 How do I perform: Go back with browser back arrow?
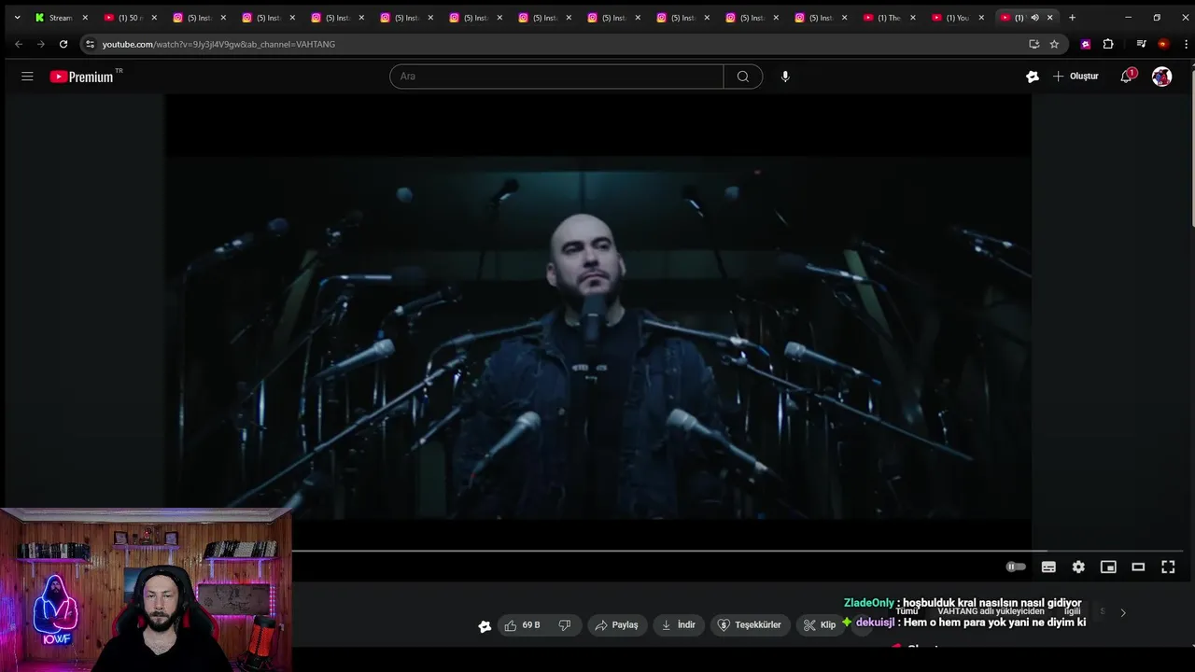click(x=19, y=44)
